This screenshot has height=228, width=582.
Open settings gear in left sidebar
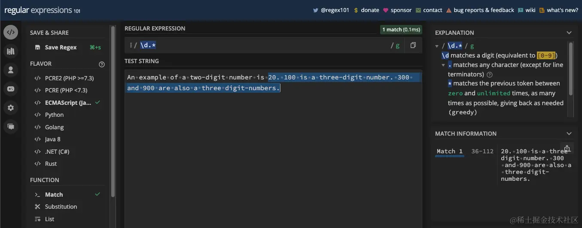pos(11,108)
